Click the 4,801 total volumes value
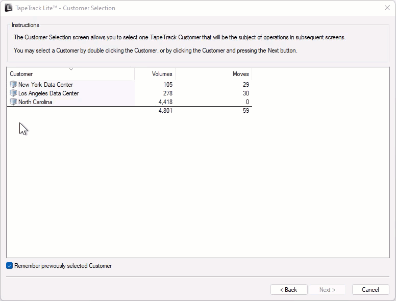This screenshot has height=301, width=396. pyautogui.click(x=165, y=111)
